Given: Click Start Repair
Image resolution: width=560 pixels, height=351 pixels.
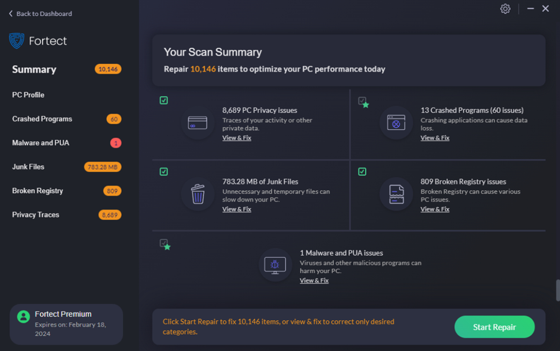Looking at the screenshot, I should pos(494,327).
